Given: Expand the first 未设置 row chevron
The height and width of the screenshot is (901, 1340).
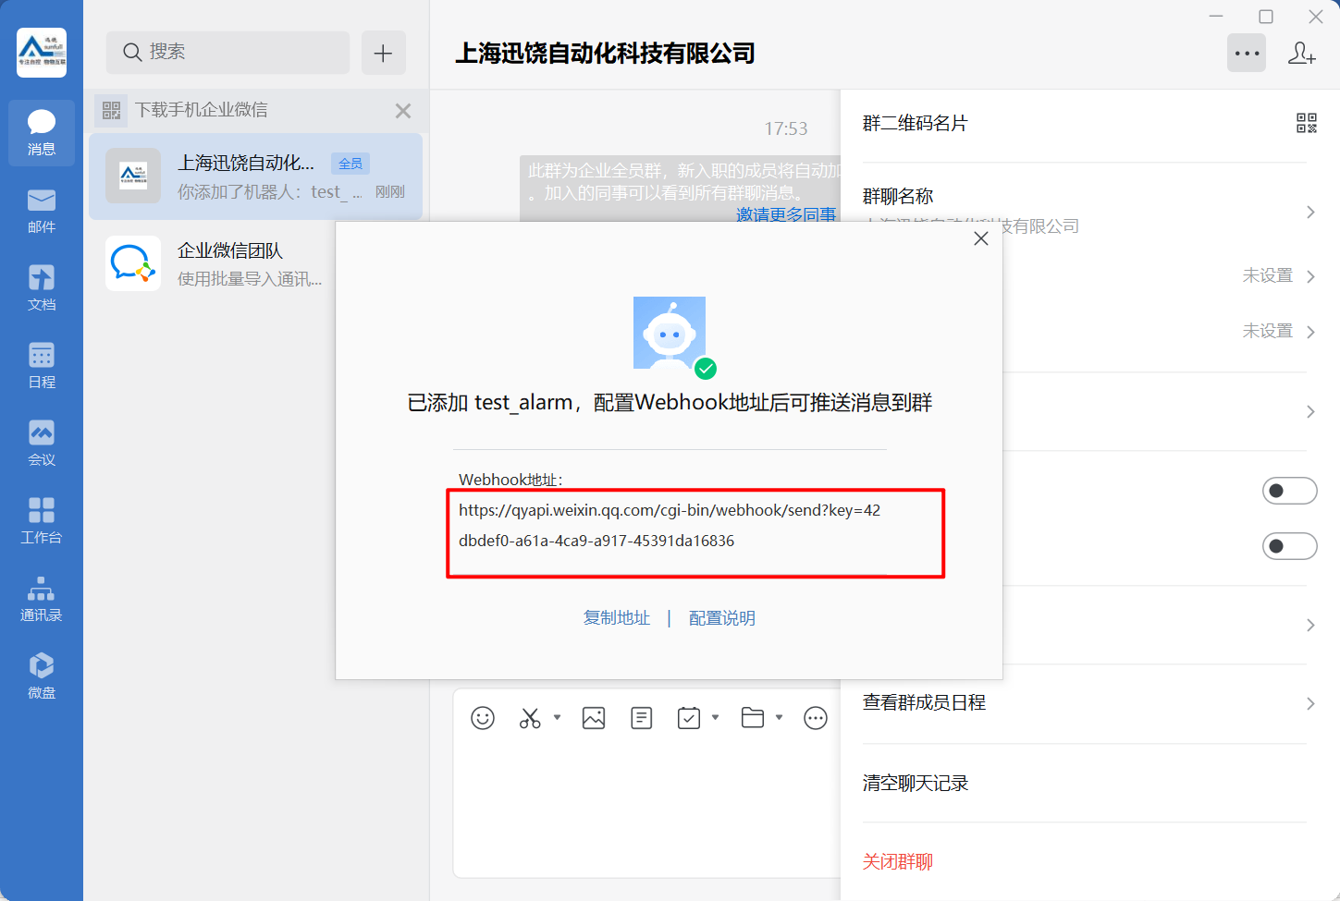Looking at the screenshot, I should coord(1310,276).
